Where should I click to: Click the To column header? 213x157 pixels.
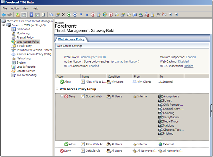(x=171, y=76)
